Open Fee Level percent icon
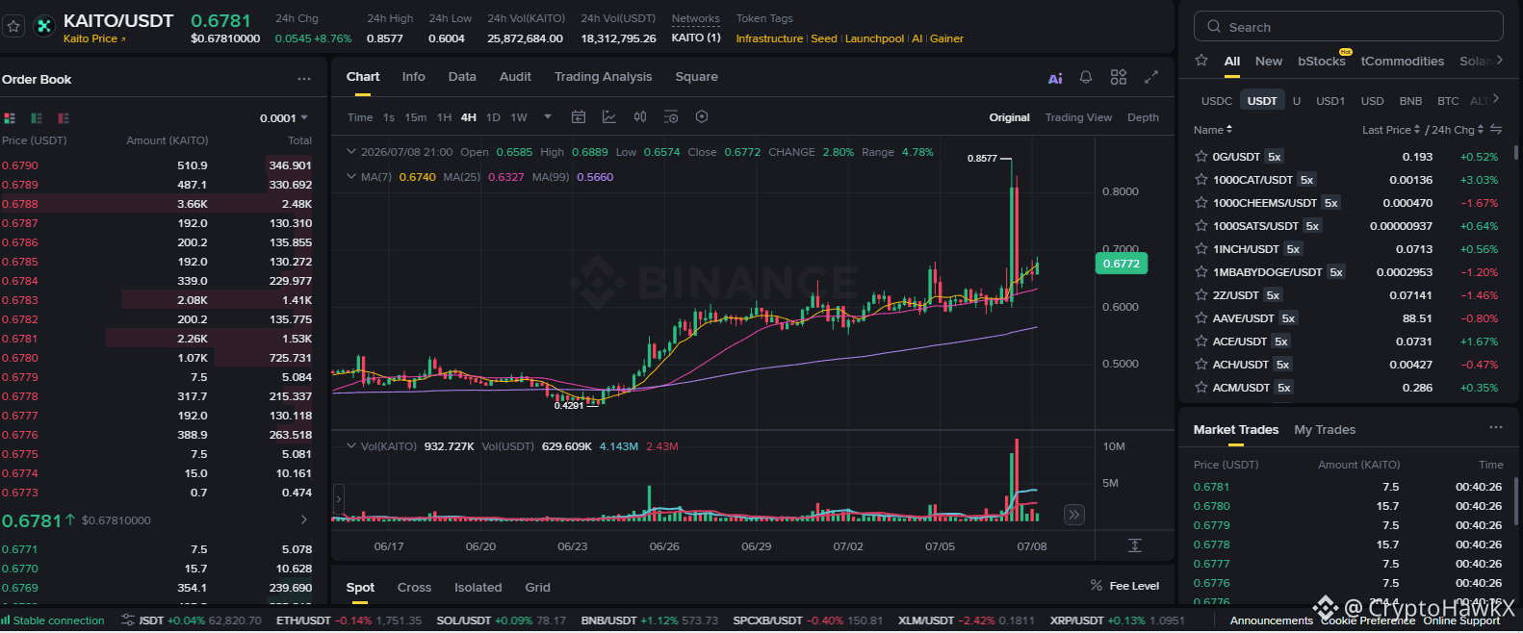 (x=1096, y=585)
